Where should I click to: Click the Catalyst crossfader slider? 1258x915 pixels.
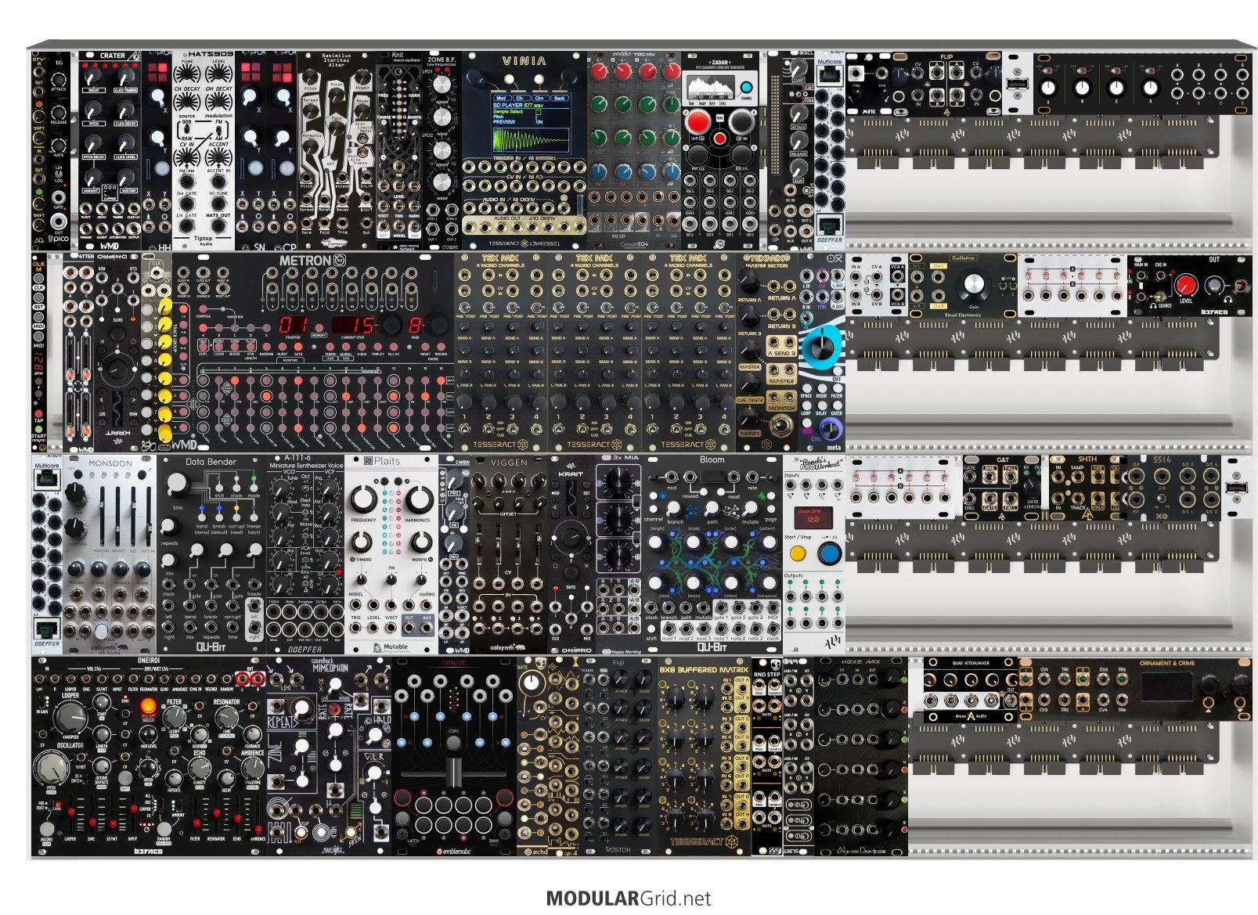click(454, 772)
